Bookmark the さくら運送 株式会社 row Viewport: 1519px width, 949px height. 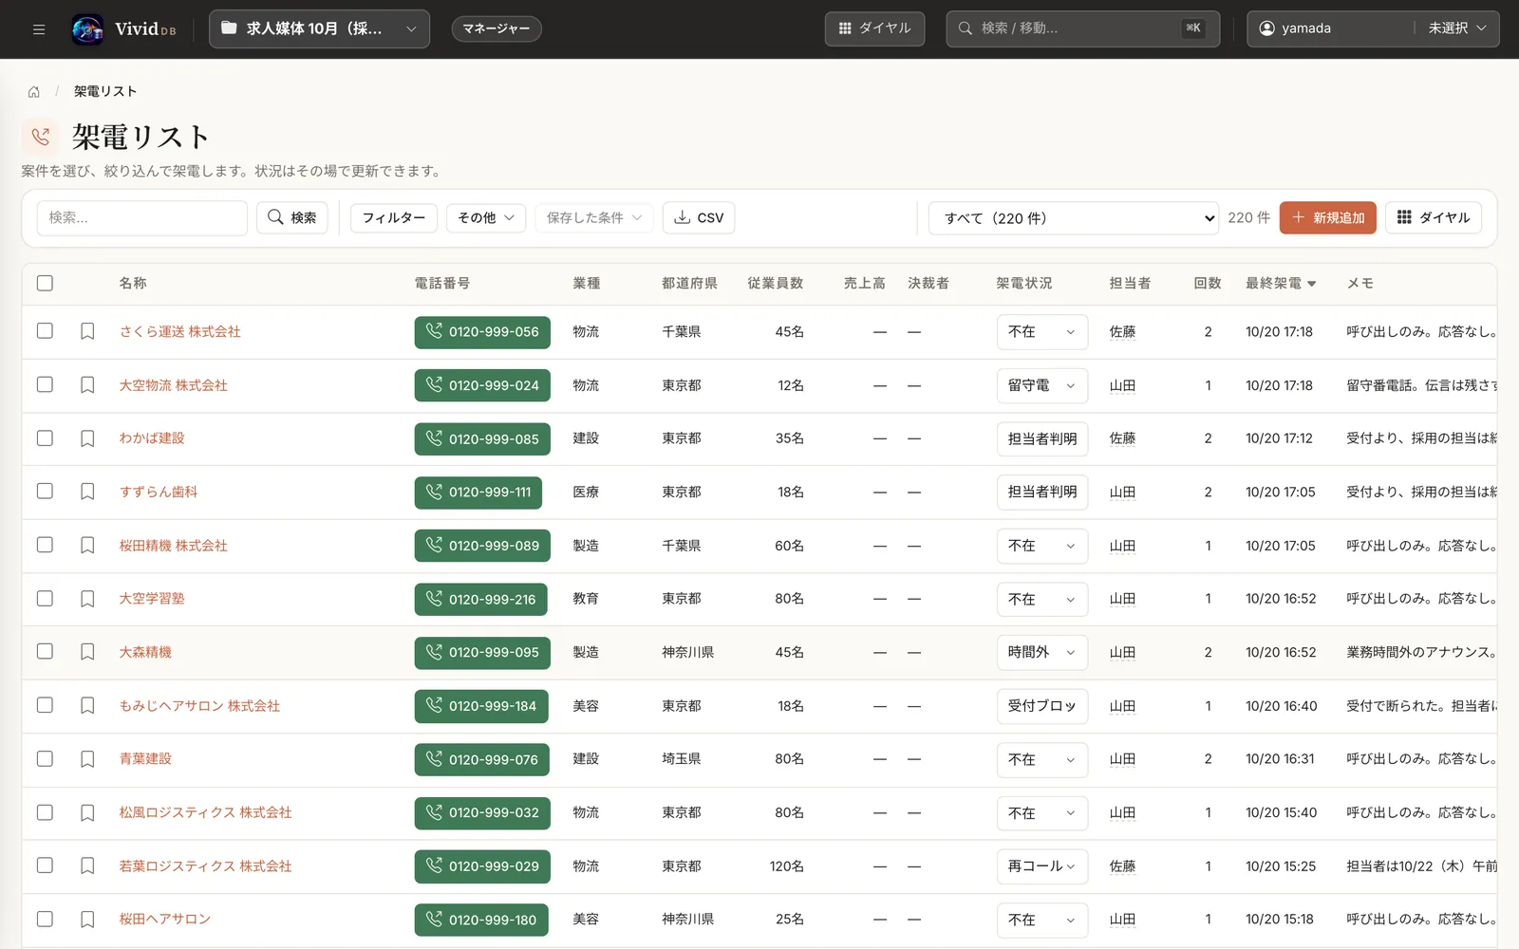(x=87, y=331)
